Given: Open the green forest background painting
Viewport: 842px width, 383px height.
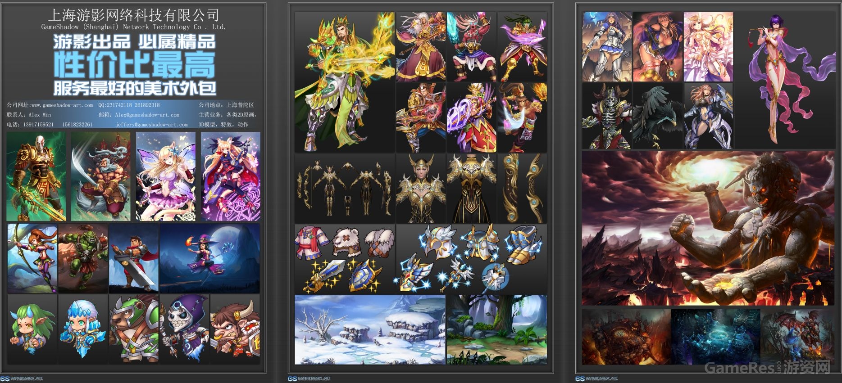Looking at the screenshot, I should (x=496, y=329).
